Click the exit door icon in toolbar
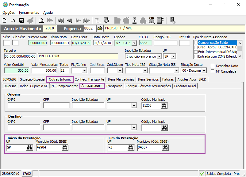 173,21
